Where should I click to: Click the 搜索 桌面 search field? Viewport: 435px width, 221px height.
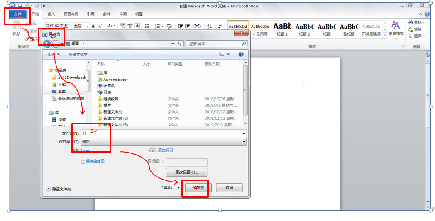[216, 44]
